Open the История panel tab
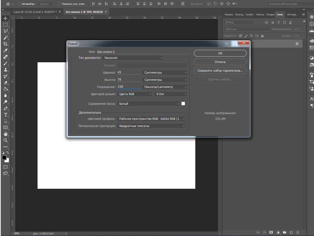 [292, 14]
